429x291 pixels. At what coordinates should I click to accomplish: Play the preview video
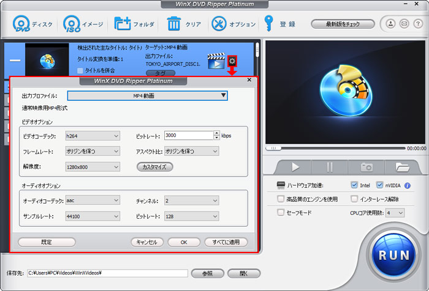295,167
